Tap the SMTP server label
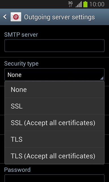 (21, 35)
